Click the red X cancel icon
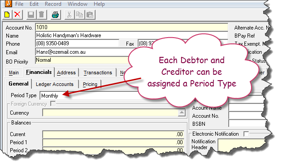 [x=17, y=14]
